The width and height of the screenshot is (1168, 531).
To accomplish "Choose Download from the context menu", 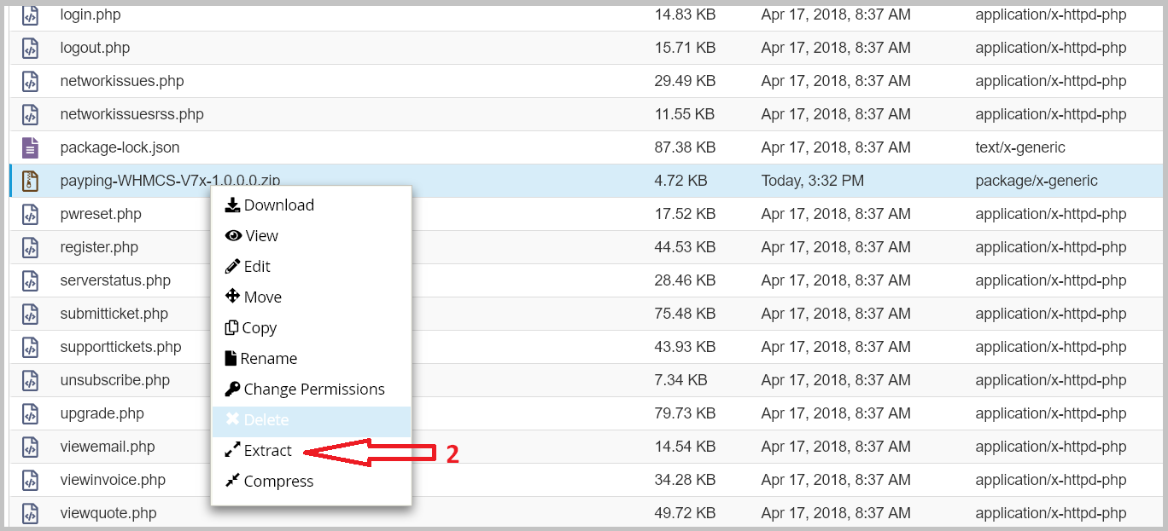I will [312, 205].
